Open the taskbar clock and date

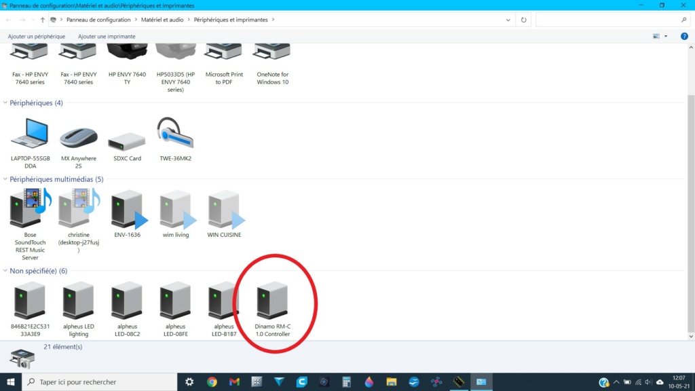tap(679, 381)
